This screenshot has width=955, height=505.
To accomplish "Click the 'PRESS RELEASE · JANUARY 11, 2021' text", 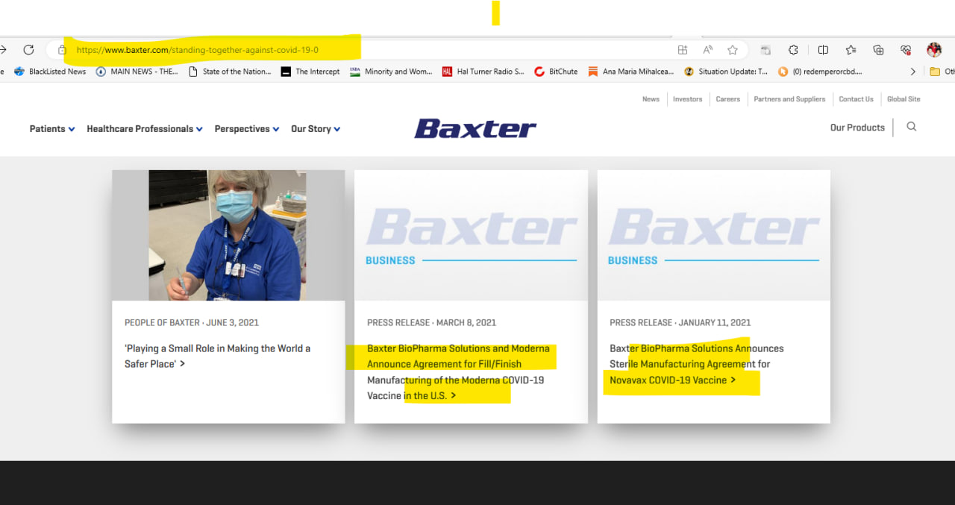I will pos(680,323).
